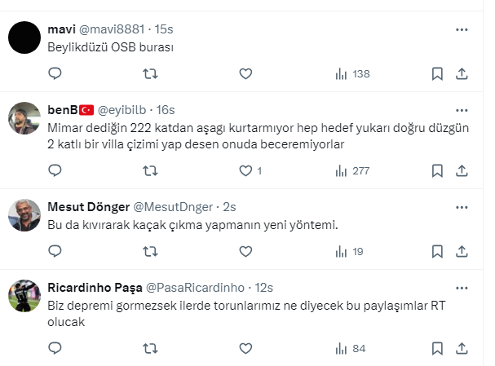Open more options for mavi's tweet
Screen dimensions: 495x366
pos(462,29)
